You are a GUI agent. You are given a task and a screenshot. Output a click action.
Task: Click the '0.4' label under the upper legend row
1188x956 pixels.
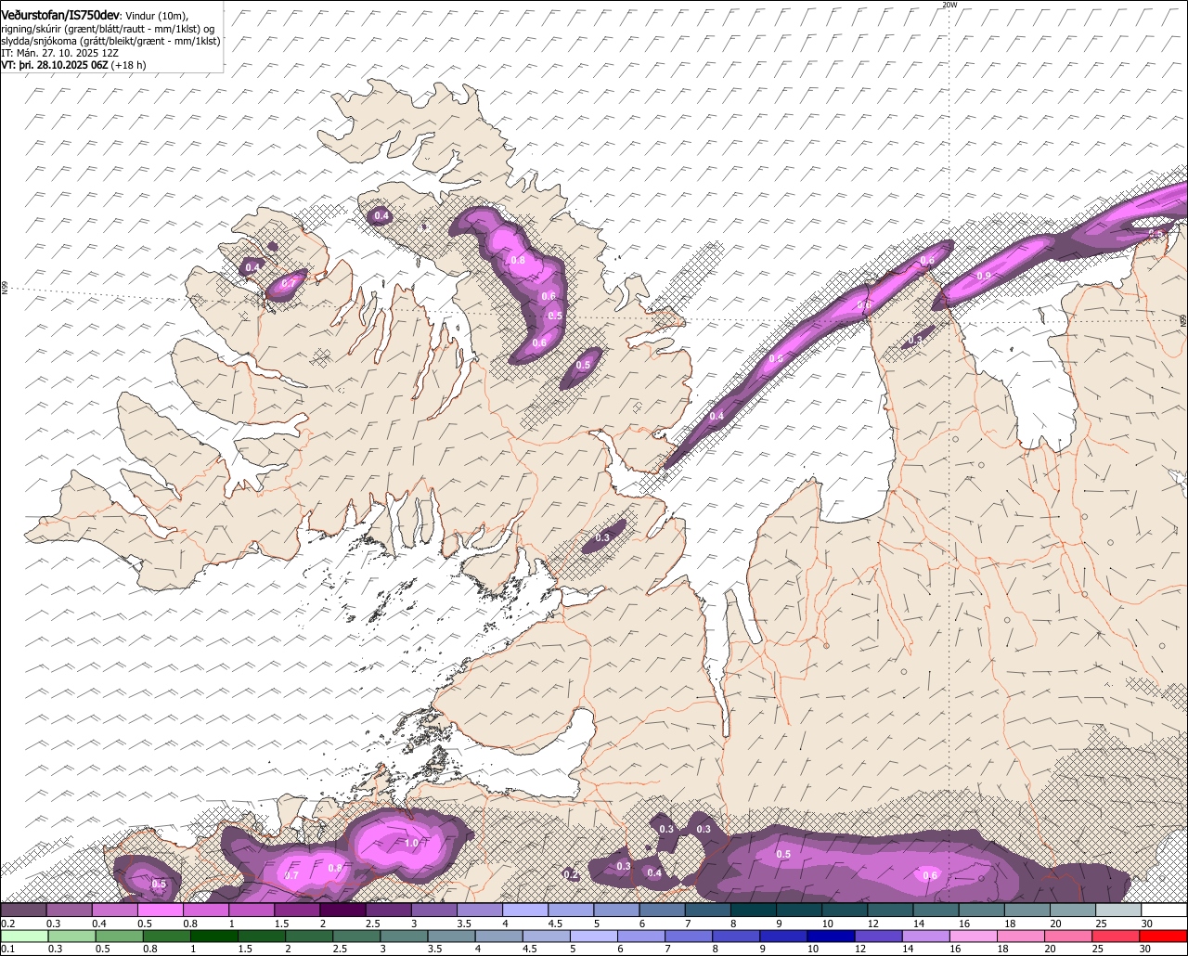pos(99,924)
